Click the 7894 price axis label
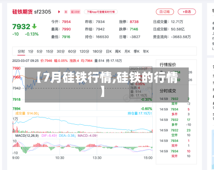This screenshot has height=170, width=214. click(17, 109)
